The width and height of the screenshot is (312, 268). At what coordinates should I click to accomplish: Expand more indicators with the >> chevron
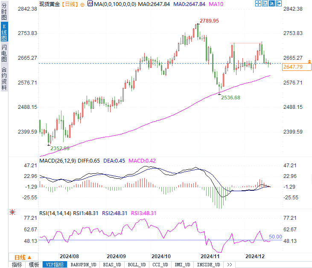[230, 265]
